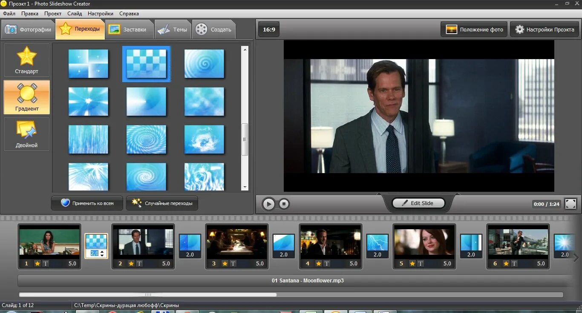Click the 2.0 transition duration field
Viewport: 582px width, 313px height.
(x=94, y=253)
